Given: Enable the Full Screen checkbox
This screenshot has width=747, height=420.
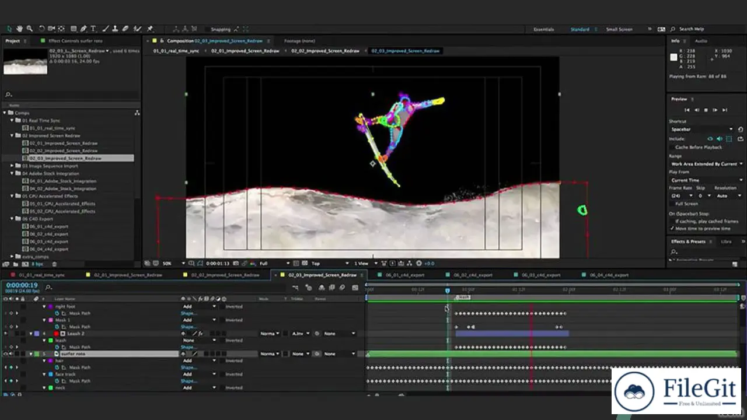Looking at the screenshot, I should pos(672,204).
